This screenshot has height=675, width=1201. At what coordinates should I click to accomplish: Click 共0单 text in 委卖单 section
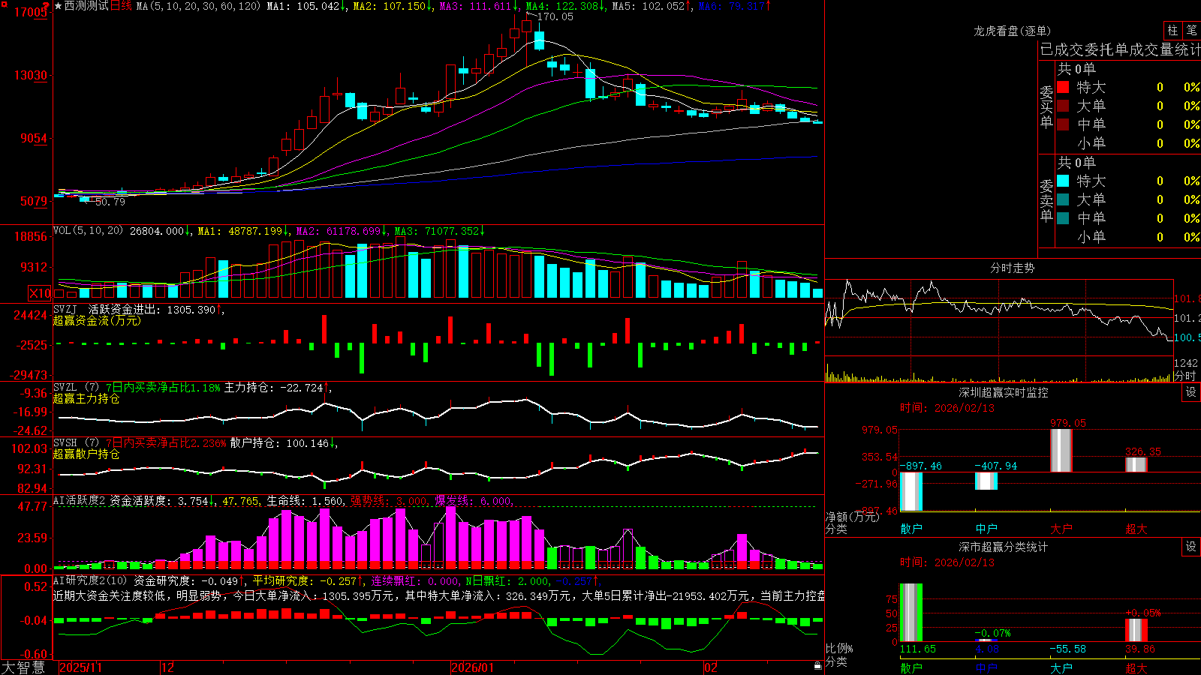coord(1076,163)
